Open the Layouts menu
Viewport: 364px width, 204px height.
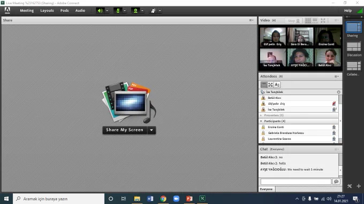(x=47, y=11)
